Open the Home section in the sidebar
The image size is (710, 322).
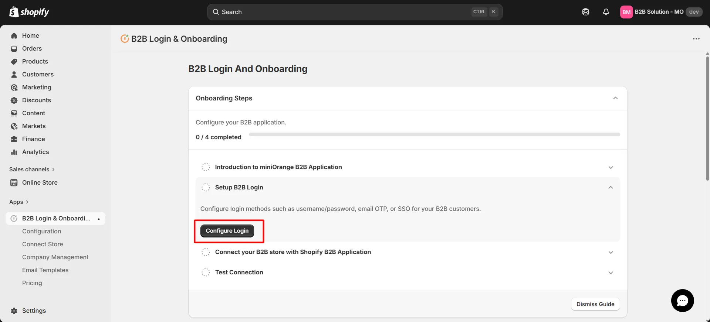click(x=30, y=35)
